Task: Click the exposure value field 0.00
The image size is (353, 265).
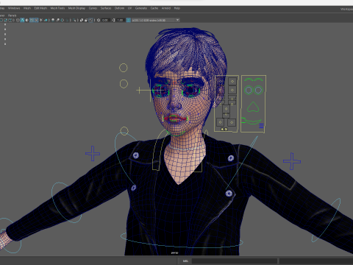Action: (105, 20)
